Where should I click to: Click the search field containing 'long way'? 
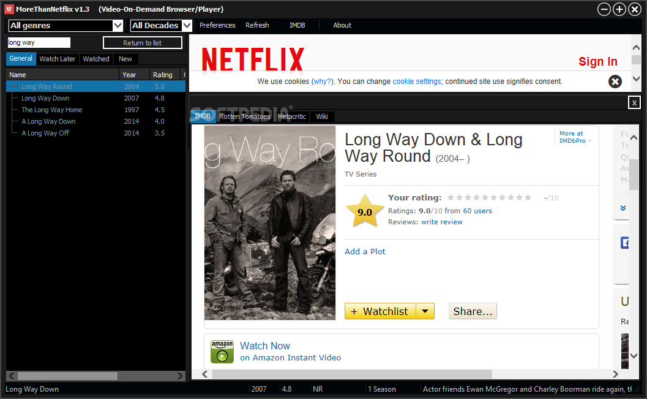39,42
